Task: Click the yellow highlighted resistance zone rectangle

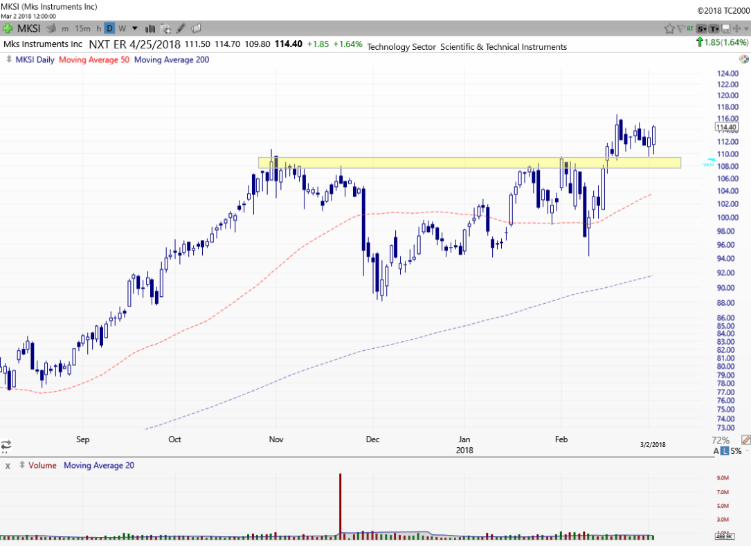Action: pos(469,163)
